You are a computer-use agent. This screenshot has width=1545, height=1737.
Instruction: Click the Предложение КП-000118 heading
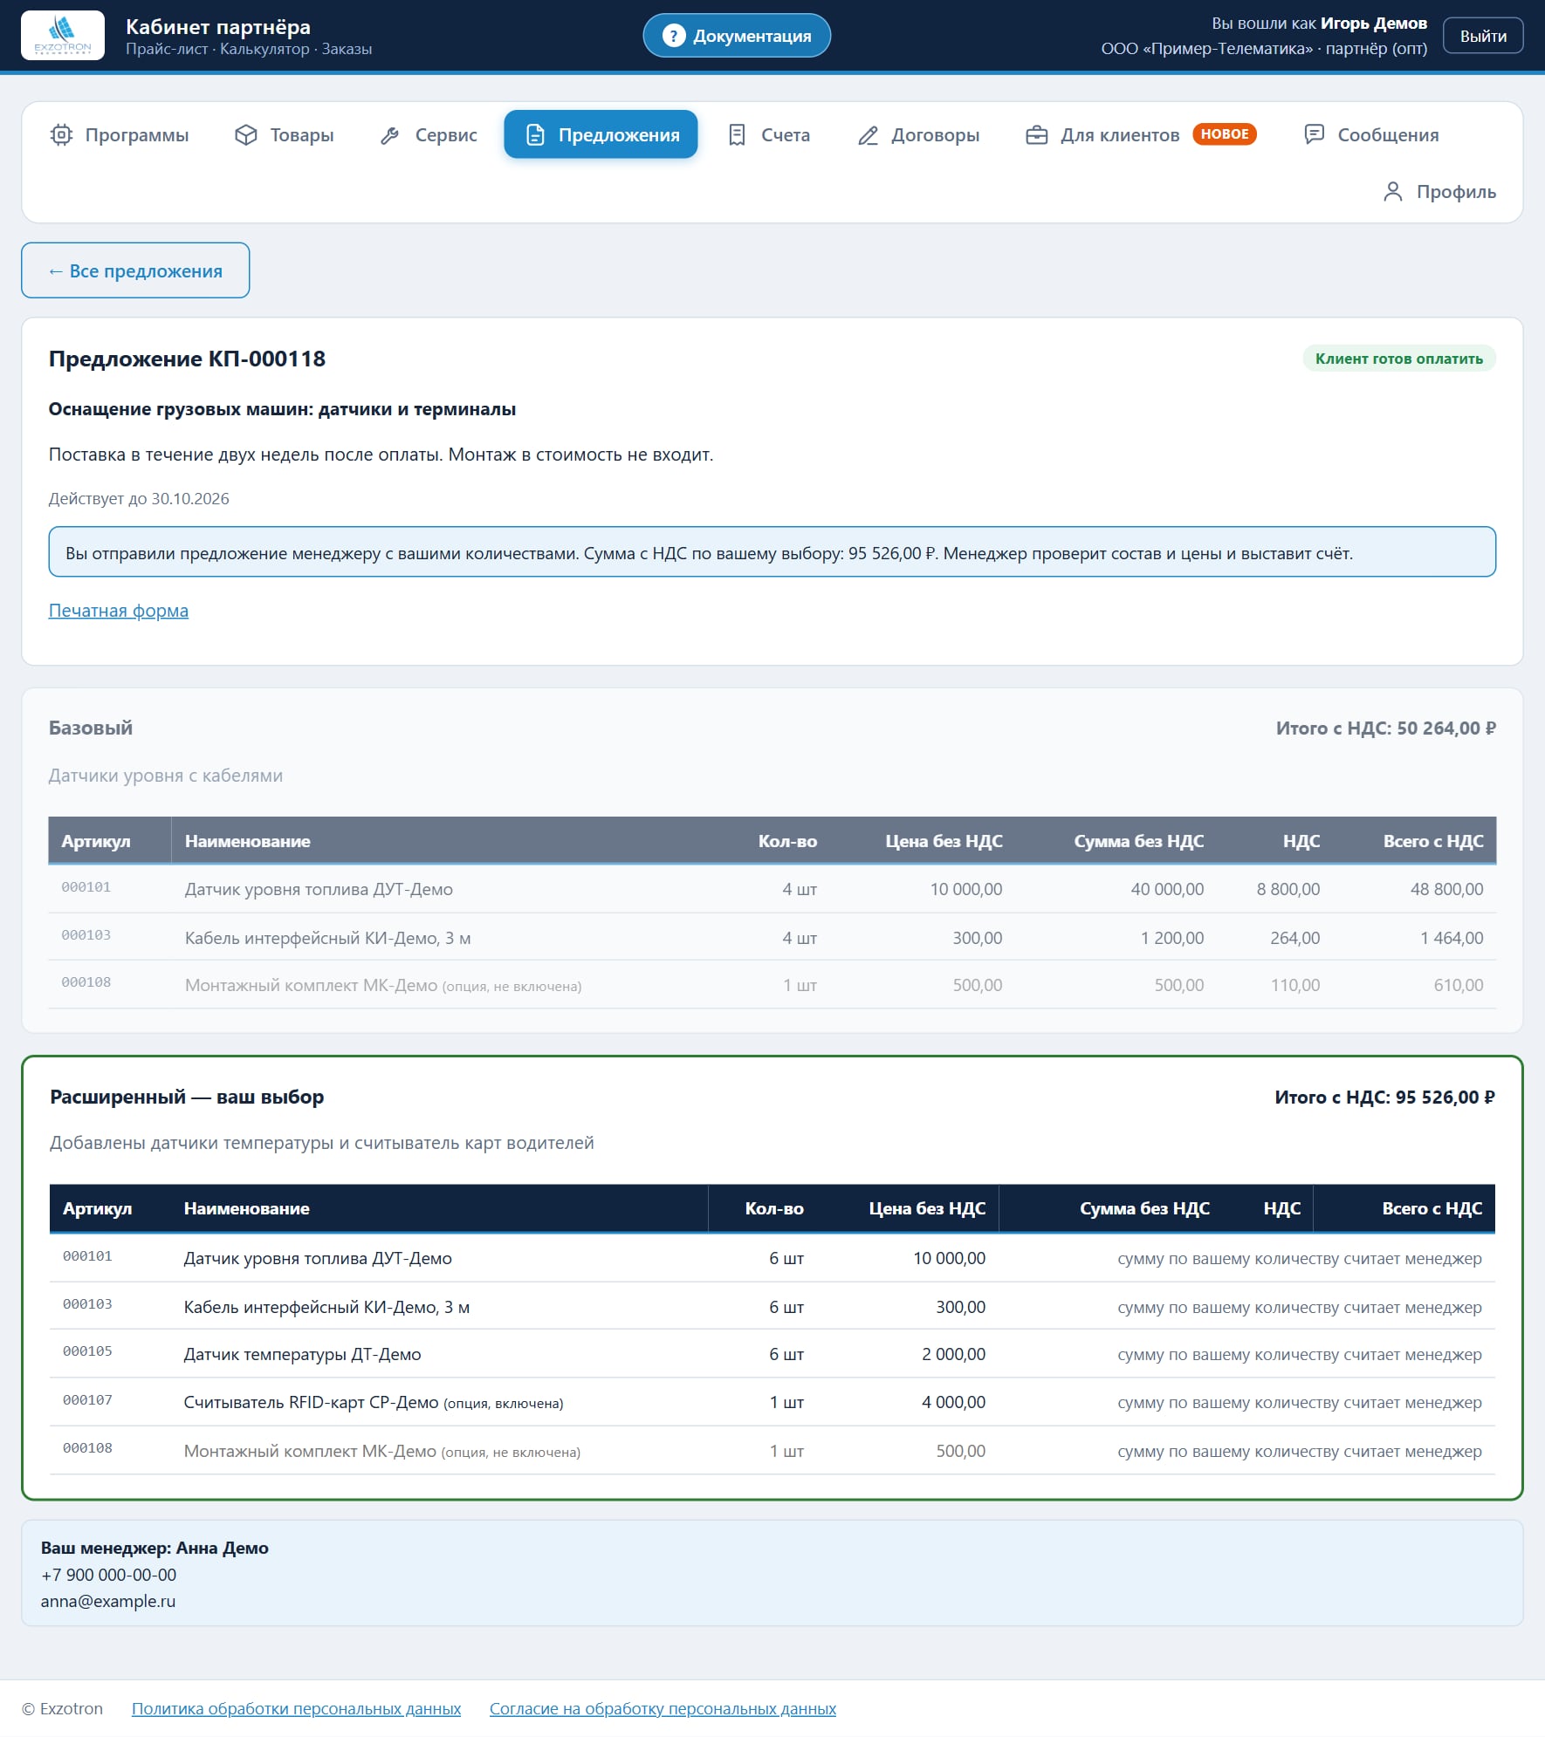coord(187,359)
